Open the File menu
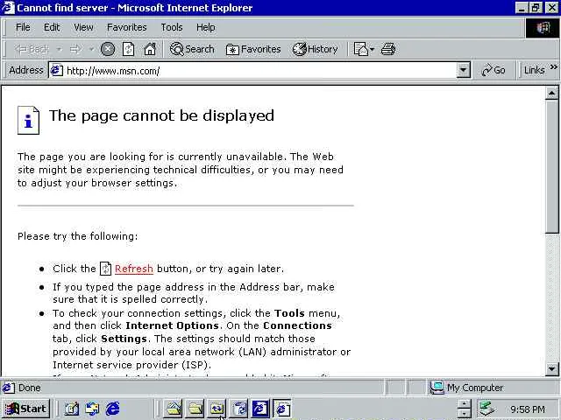561x420 pixels. click(23, 27)
